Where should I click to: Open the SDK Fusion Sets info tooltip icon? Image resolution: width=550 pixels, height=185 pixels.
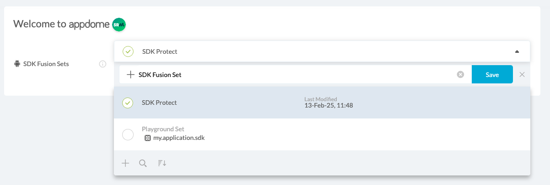point(103,64)
